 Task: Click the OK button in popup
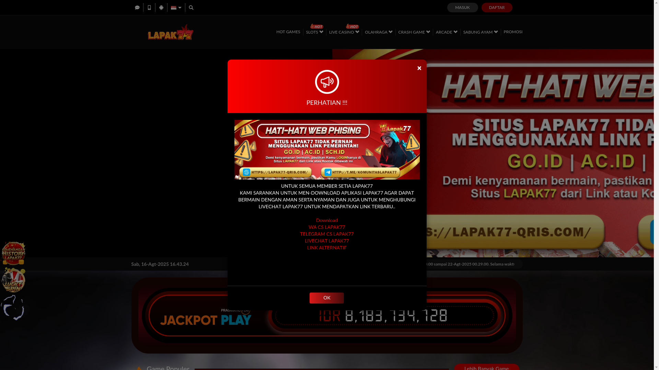[326, 298]
